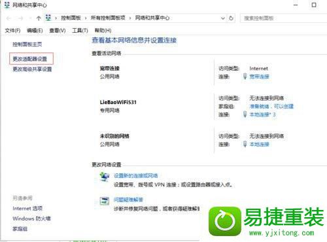Click the new connection setup icon
This screenshot has width=327, height=242.
pos(105,177)
